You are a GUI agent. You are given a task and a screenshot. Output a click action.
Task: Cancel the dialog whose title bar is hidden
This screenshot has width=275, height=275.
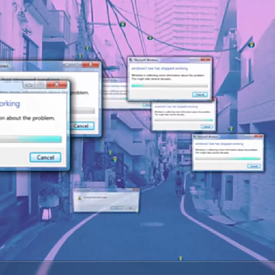[x=207, y=127]
